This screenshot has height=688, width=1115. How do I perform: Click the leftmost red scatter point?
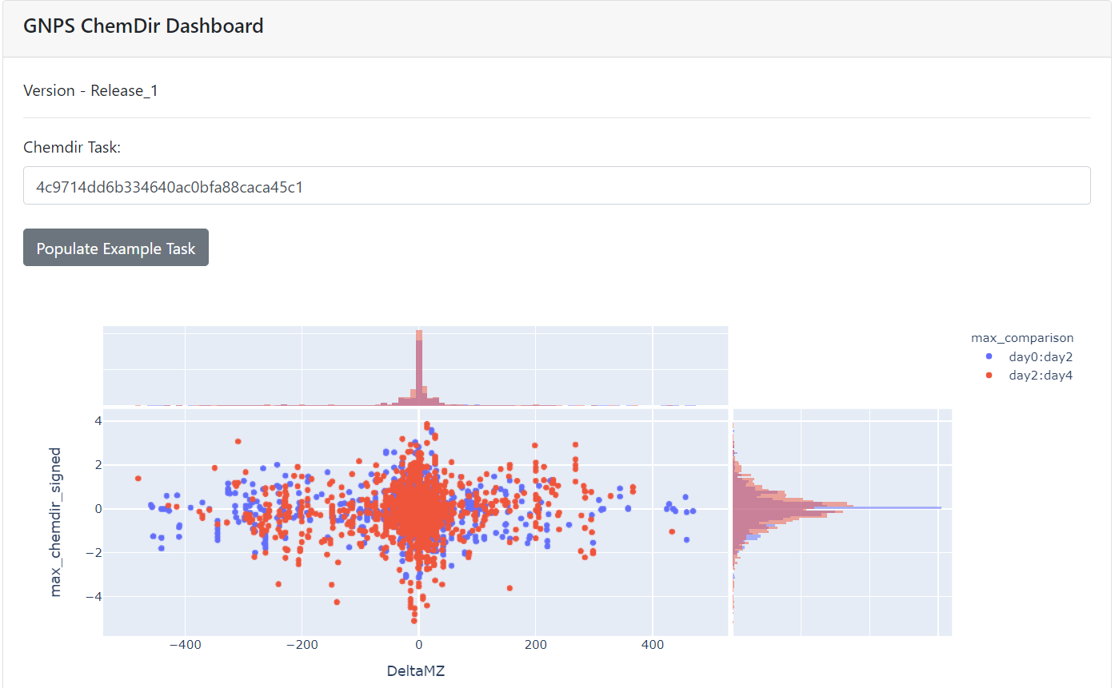point(138,479)
